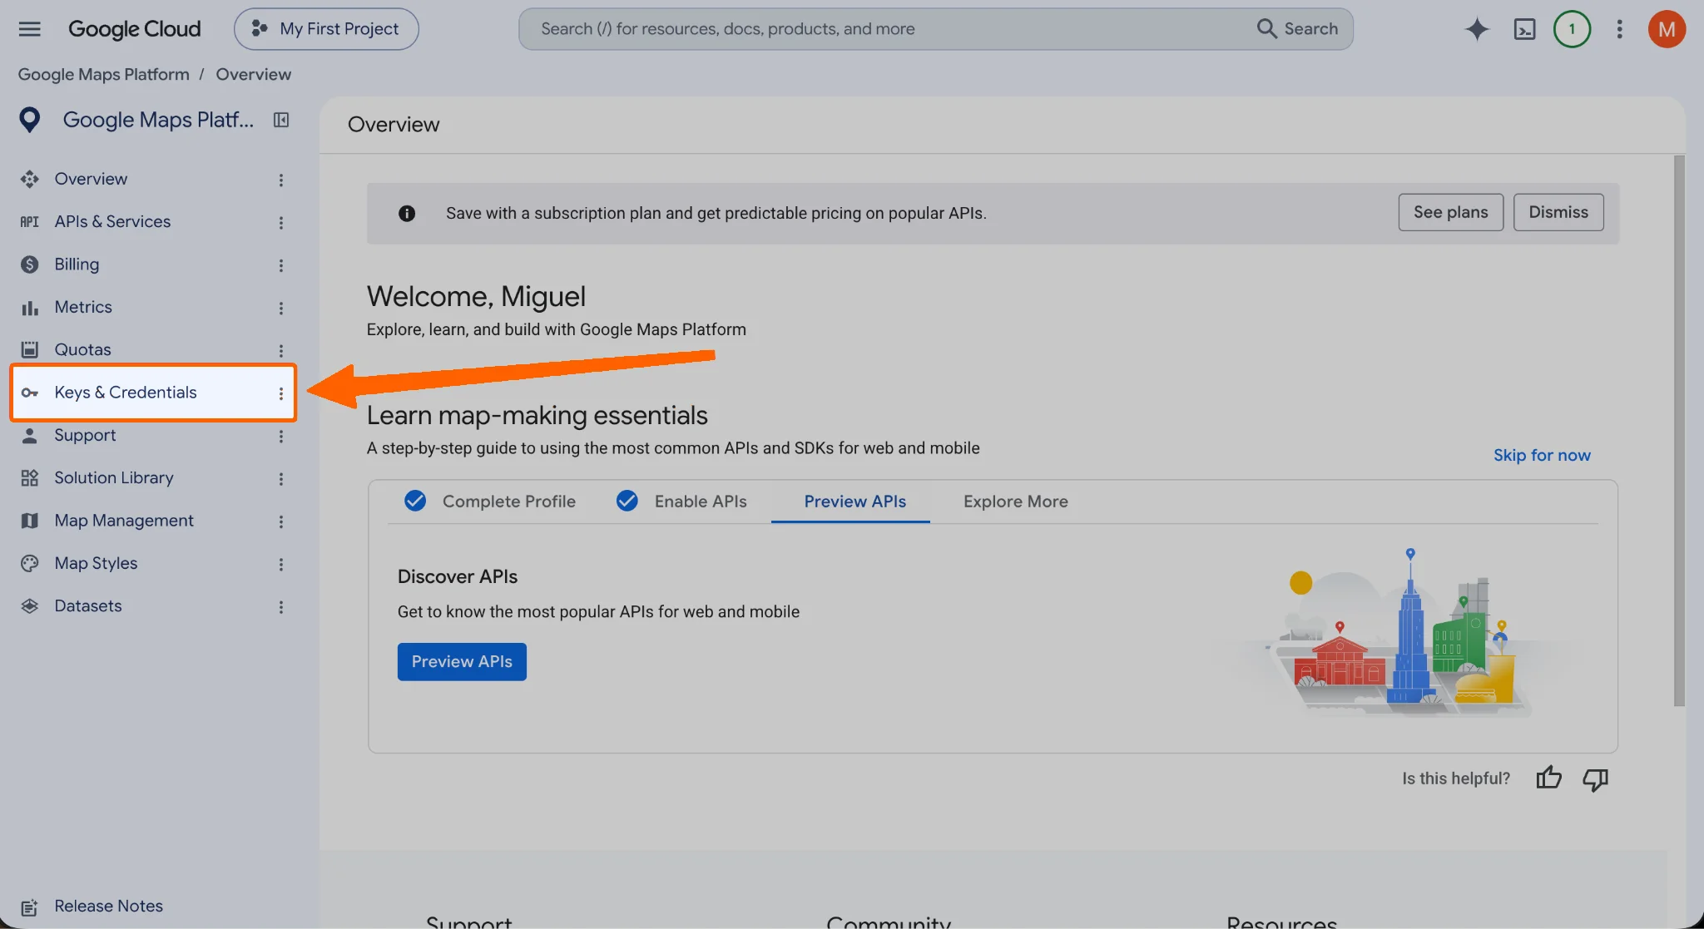Open the three-dot menu beside Billing
Screen dimensions: 1704x929
281,265
